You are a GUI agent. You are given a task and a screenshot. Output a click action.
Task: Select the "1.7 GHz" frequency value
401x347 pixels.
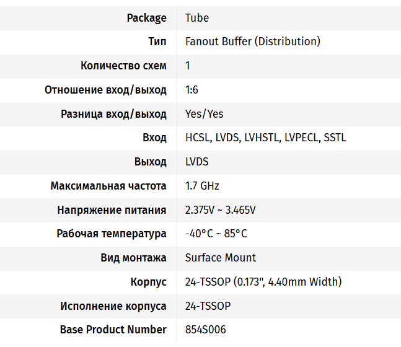pyautogui.click(x=202, y=186)
